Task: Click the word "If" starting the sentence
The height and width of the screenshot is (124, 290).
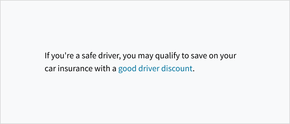Action: coord(47,56)
